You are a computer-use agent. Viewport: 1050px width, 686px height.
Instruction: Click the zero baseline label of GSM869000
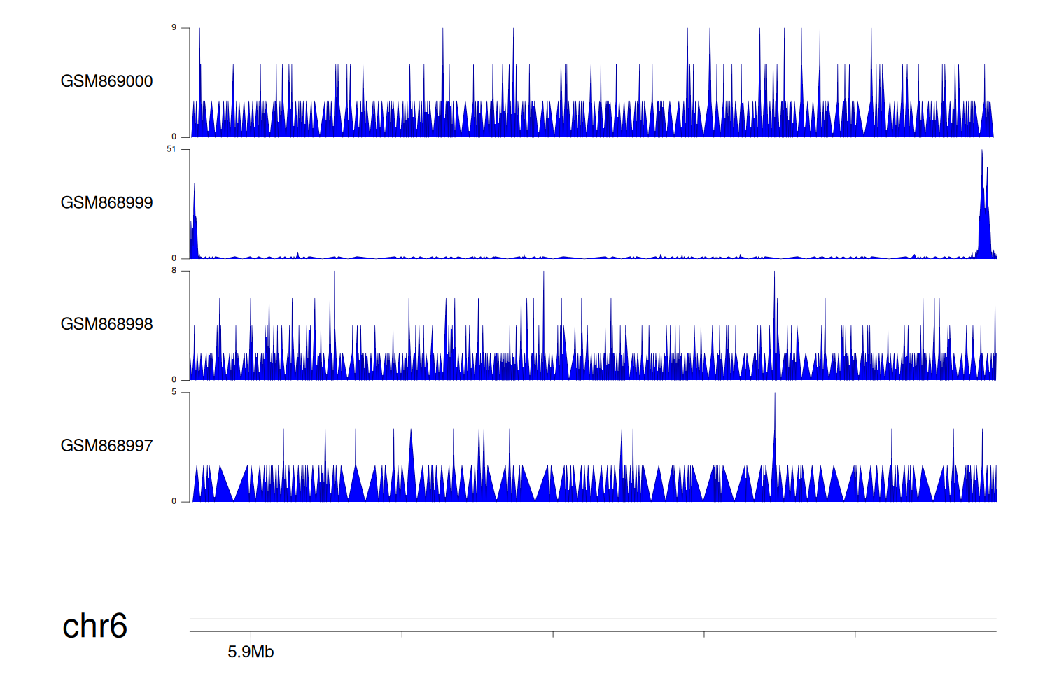[174, 136]
